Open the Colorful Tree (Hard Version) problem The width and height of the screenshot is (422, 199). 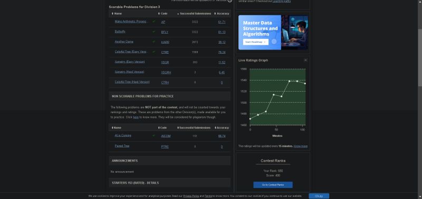(x=132, y=82)
